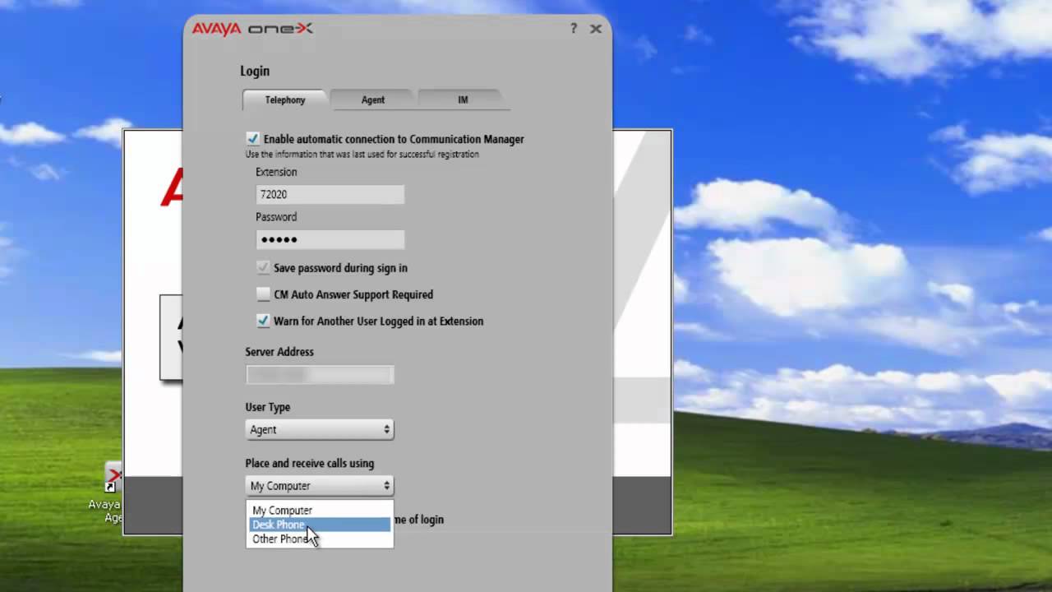
Task: Open the User Type dropdown
Action: coord(320,429)
